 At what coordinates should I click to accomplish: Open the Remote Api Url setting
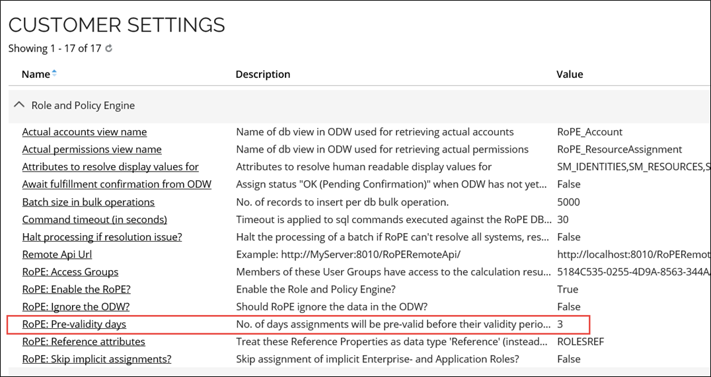[x=57, y=254]
